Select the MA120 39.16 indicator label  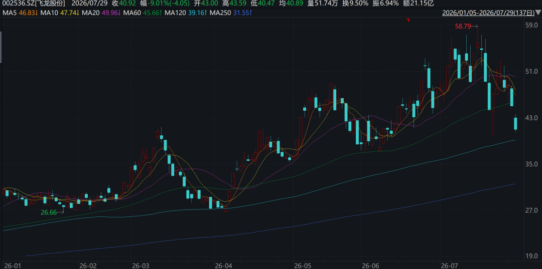coord(186,13)
